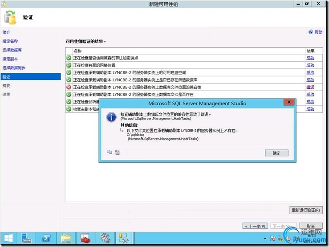Select the row about LYNCBE-2 可用磁盘空间
The width and height of the screenshot is (329, 247).
[x=194, y=72]
